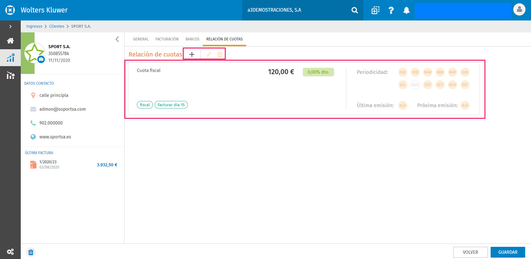Click the Wolters Kluwer globe logo
This screenshot has height=259, width=531.
10,10
